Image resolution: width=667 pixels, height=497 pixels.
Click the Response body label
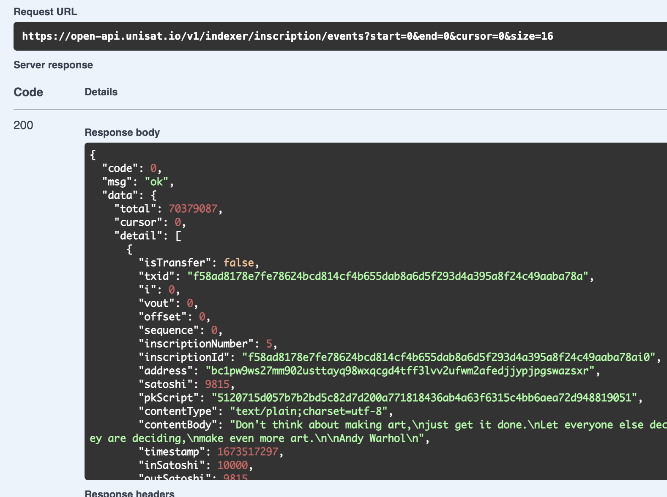click(x=122, y=132)
